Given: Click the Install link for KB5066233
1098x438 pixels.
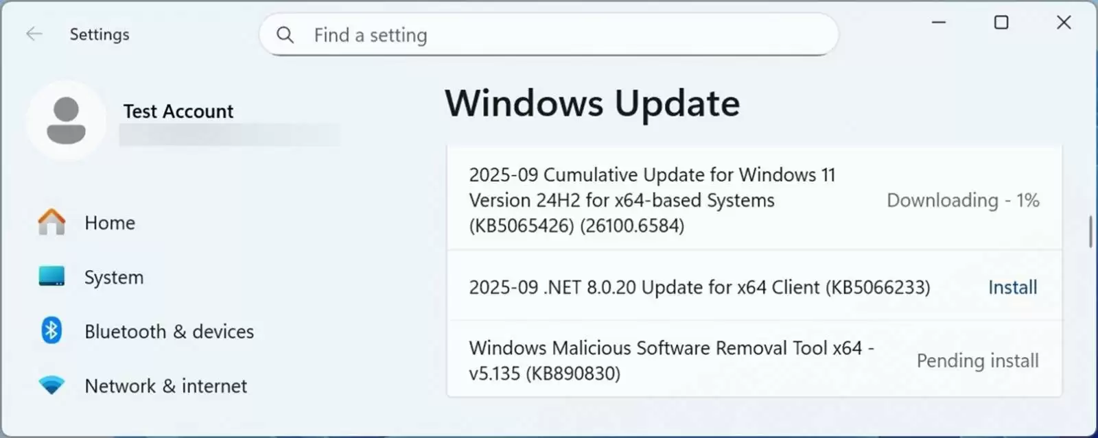Looking at the screenshot, I should (1012, 287).
